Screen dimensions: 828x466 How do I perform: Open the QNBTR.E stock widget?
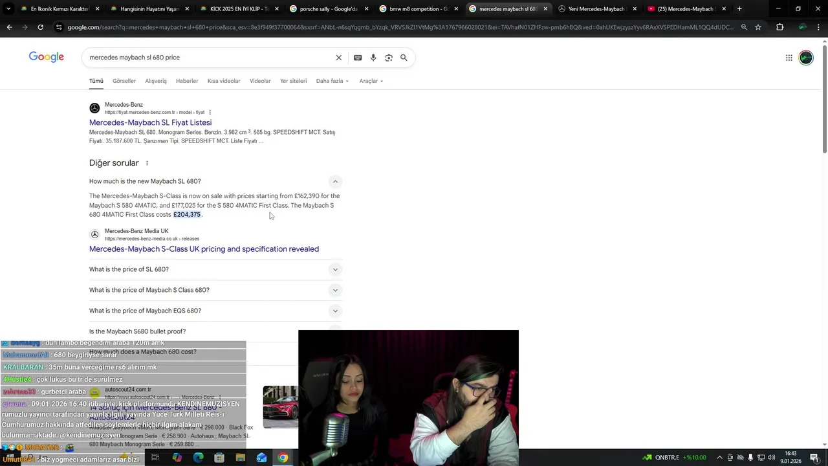pyautogui.click(x=674, y=458)
